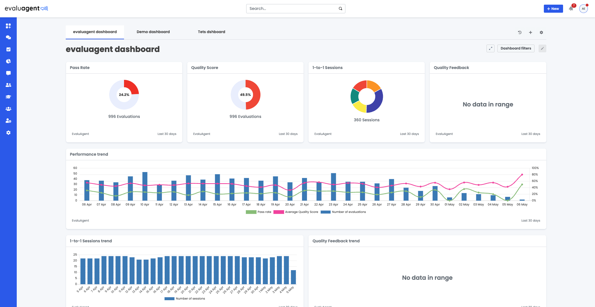The width and height of the screenshot is (595, 307).
Task: Toggle Average Quality Score legend entry
Action: [296, 212]
